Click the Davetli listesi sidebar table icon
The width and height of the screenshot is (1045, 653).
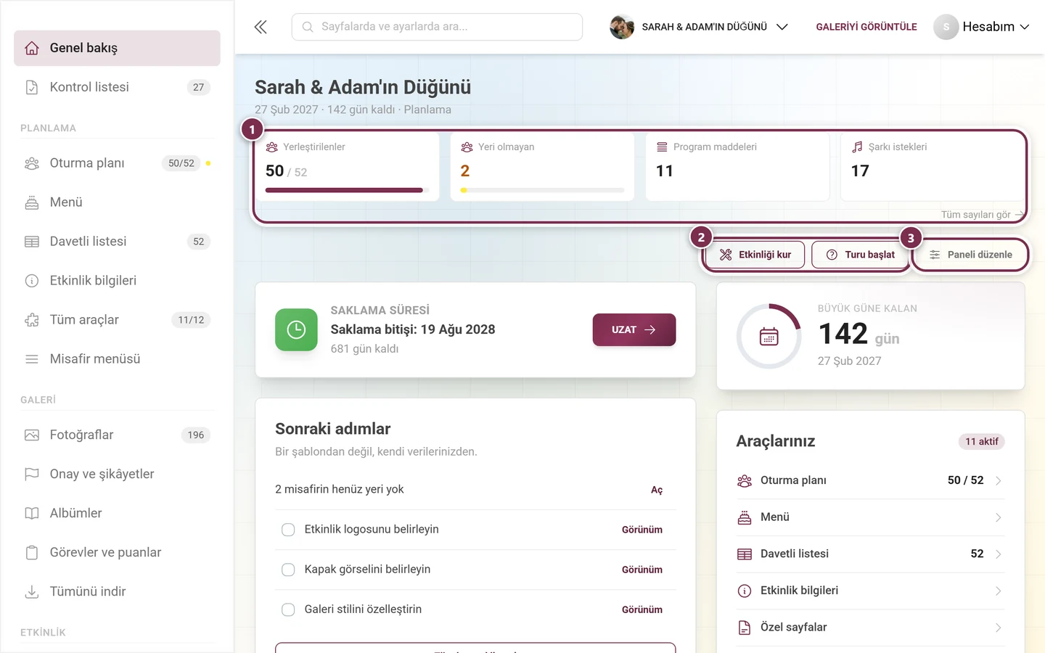click(32, 242)
